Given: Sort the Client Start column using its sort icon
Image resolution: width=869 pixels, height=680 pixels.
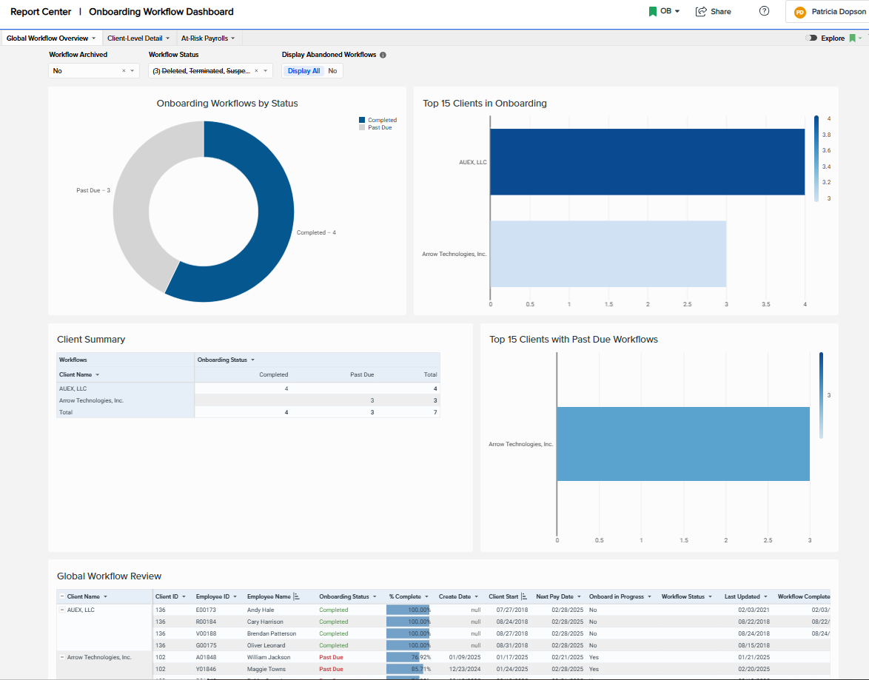Looking at the screenshot, I should (x=524, y=596).
